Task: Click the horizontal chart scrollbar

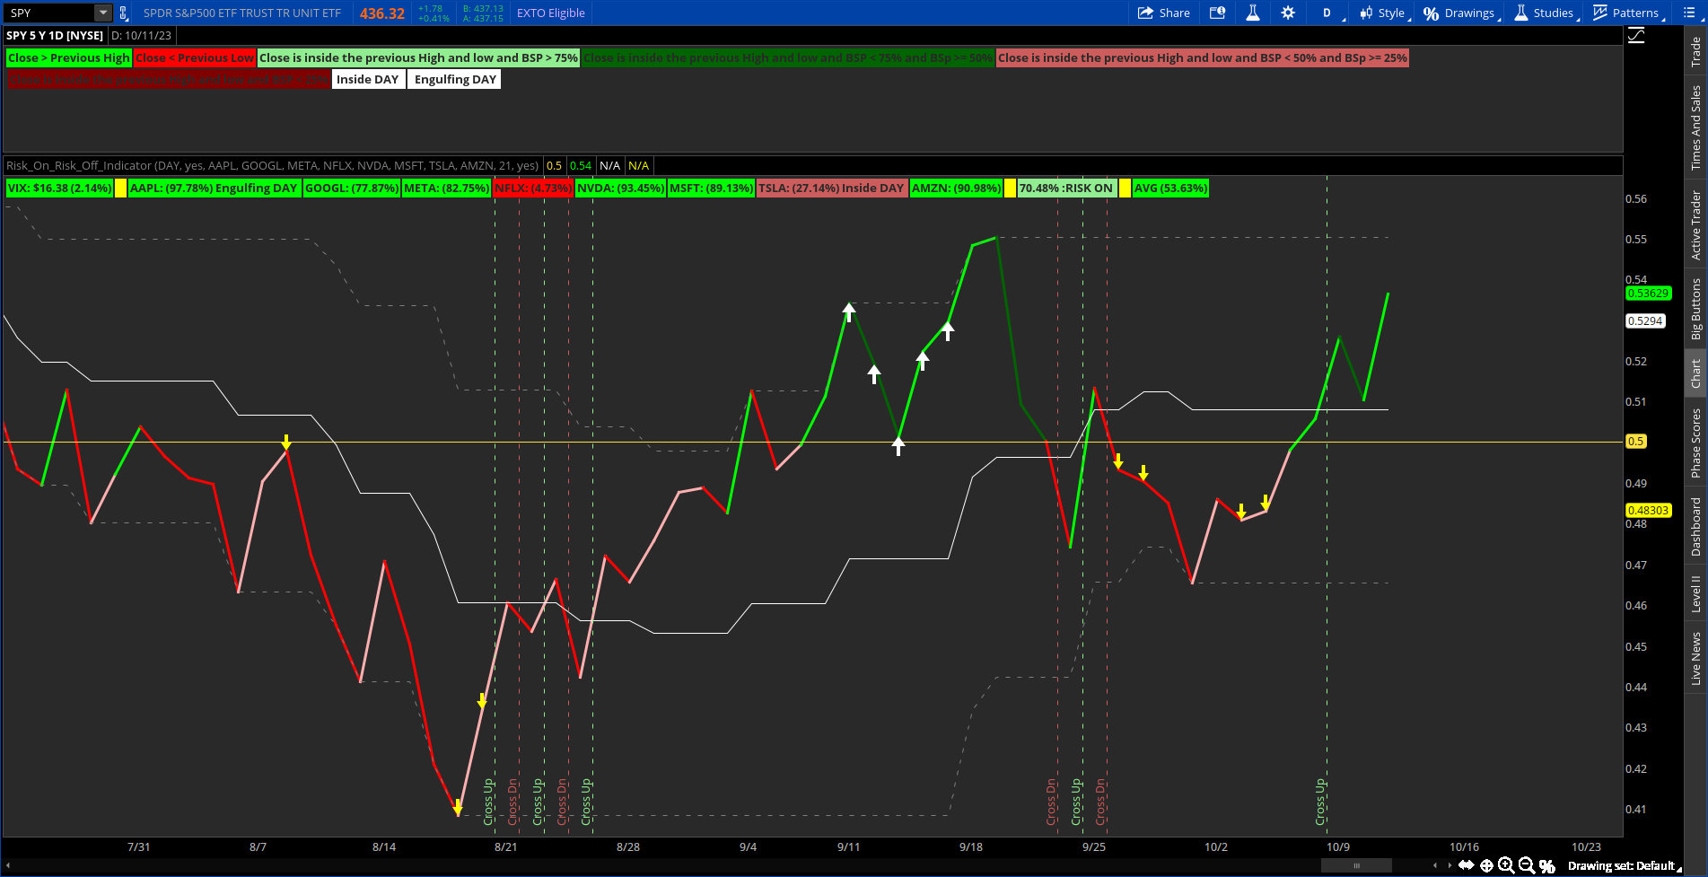Action: pyautogui.click(x=1355, y=864)
